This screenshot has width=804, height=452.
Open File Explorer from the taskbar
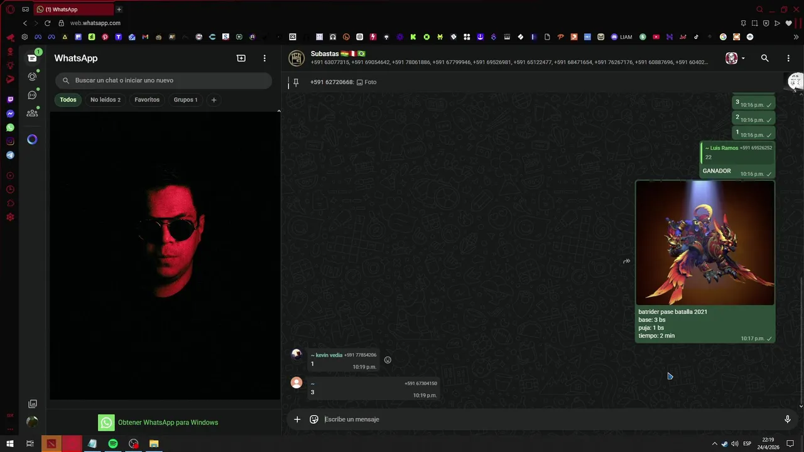click(154, 444)
